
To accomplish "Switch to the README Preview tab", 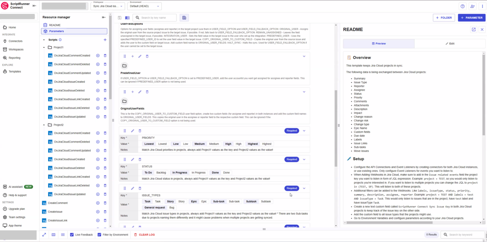I will click(x=379, y=44).
